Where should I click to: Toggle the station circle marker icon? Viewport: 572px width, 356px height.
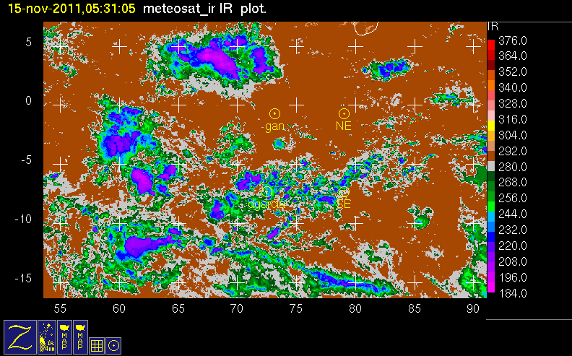tap(113, 345)
